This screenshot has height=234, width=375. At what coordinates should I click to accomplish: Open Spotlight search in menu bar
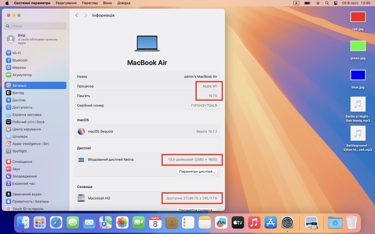pos(327,3)
